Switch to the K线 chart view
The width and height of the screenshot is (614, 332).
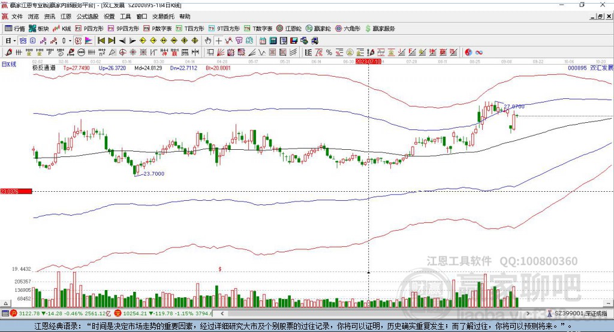[62, 29]
